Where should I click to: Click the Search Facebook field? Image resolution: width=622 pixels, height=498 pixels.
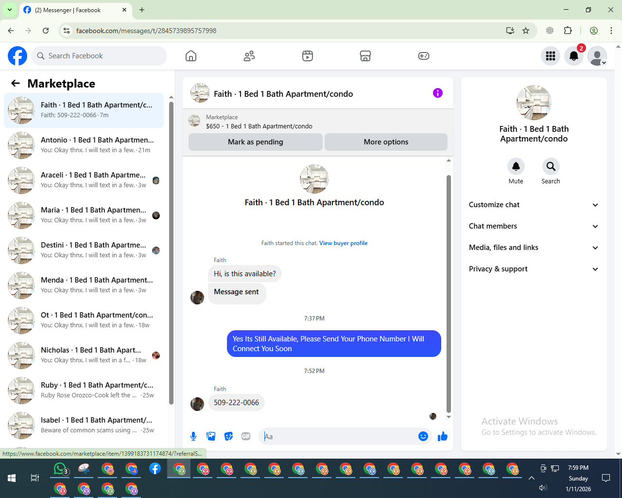[99, 56]
